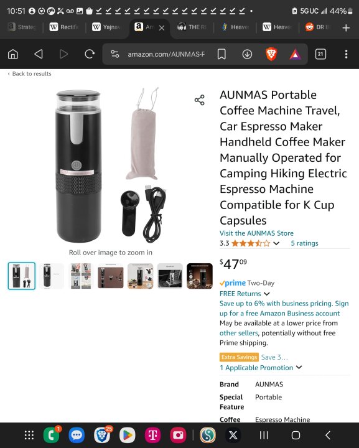The height and width of the screenshot is (448, 359).
Task: Switch to the Yajnav Wikipedia tab
Action: click(x=106, y=27)
